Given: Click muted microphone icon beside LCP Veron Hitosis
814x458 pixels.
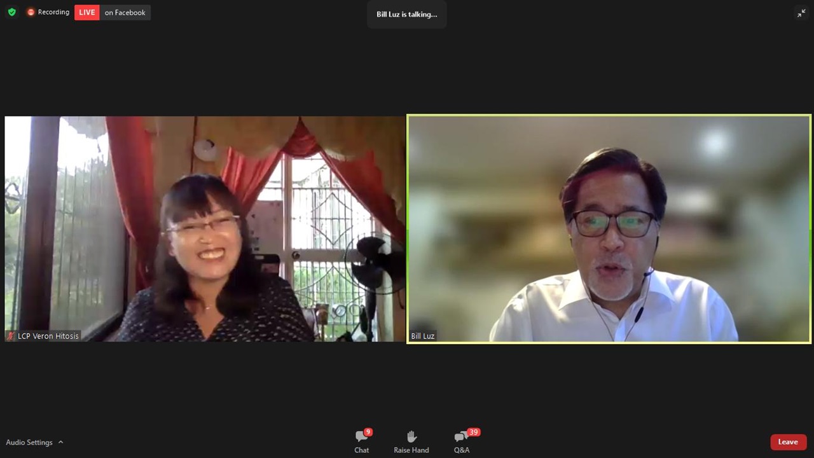Looking at the screenshot, I should [x=11, y=336].
